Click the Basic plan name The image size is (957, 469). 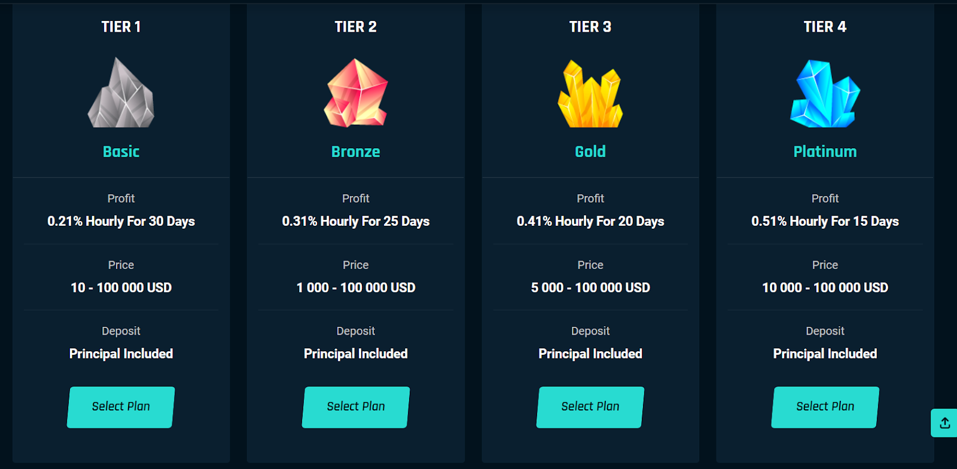(x=121, y=152)
